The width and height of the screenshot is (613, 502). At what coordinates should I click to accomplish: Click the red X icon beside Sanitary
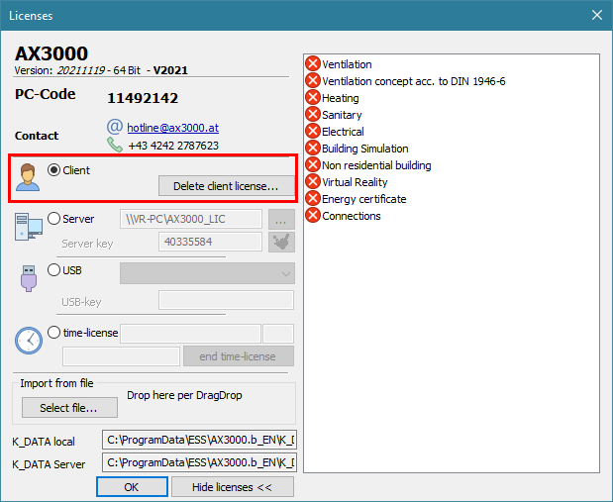pyautogui.click(x=313, y=114)
